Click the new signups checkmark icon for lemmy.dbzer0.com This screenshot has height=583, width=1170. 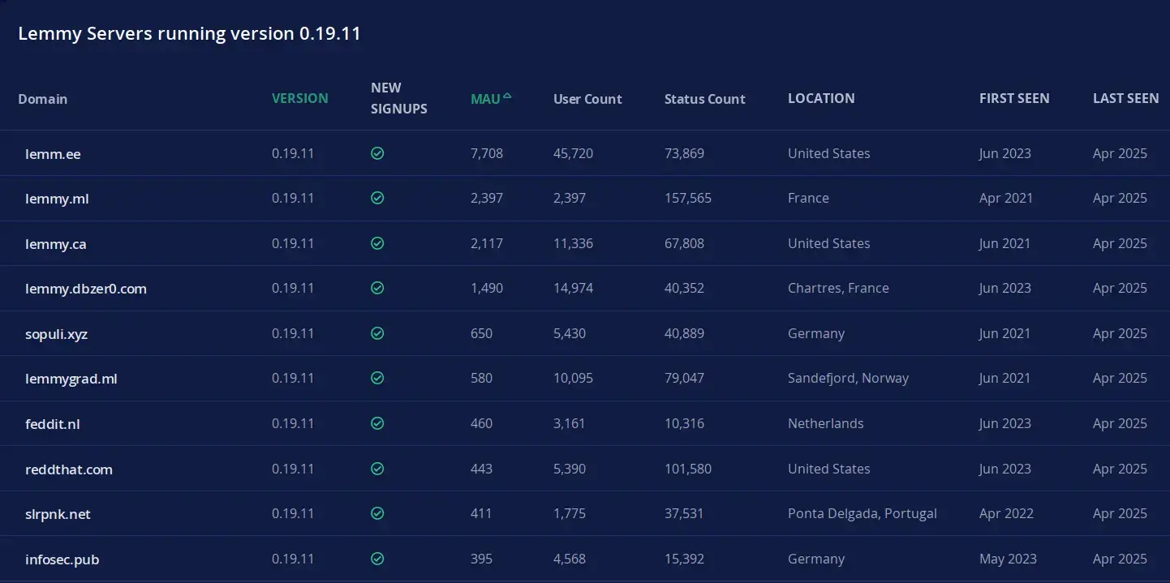coord(377,288)
